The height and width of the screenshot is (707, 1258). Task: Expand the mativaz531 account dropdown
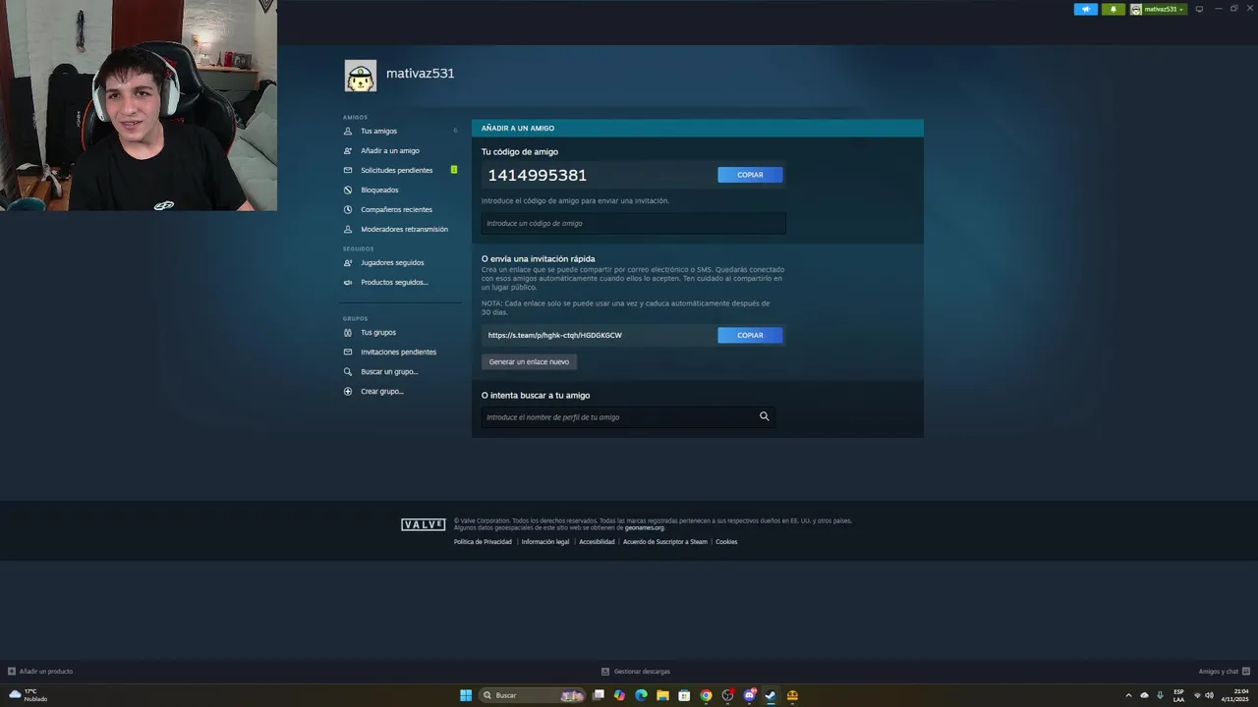1158,9
